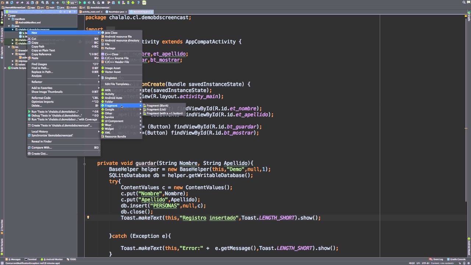Click Find Usages in context menu
The width and height of the screenshot is (471, 265).
tap(63, 64)
